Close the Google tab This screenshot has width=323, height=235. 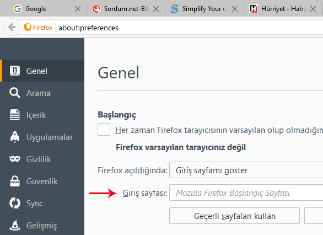click(78, 9)
